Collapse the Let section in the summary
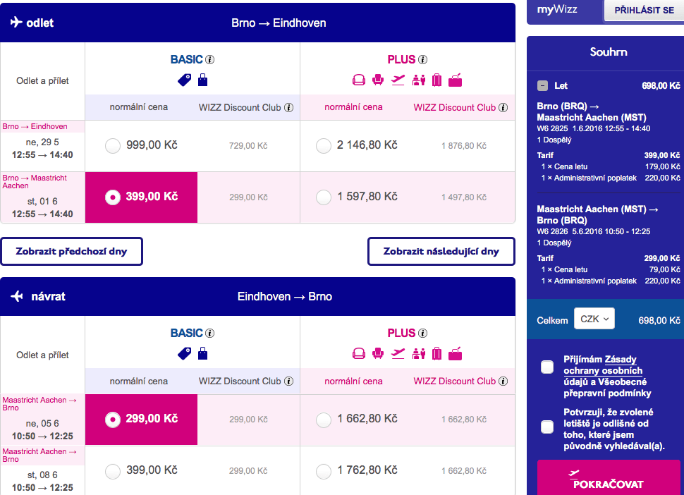The image size is (684, 495). [542, 86]
